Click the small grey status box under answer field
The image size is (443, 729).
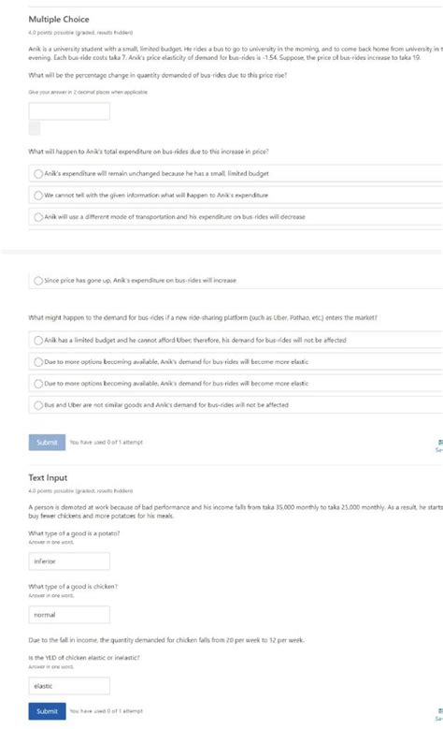35,128
